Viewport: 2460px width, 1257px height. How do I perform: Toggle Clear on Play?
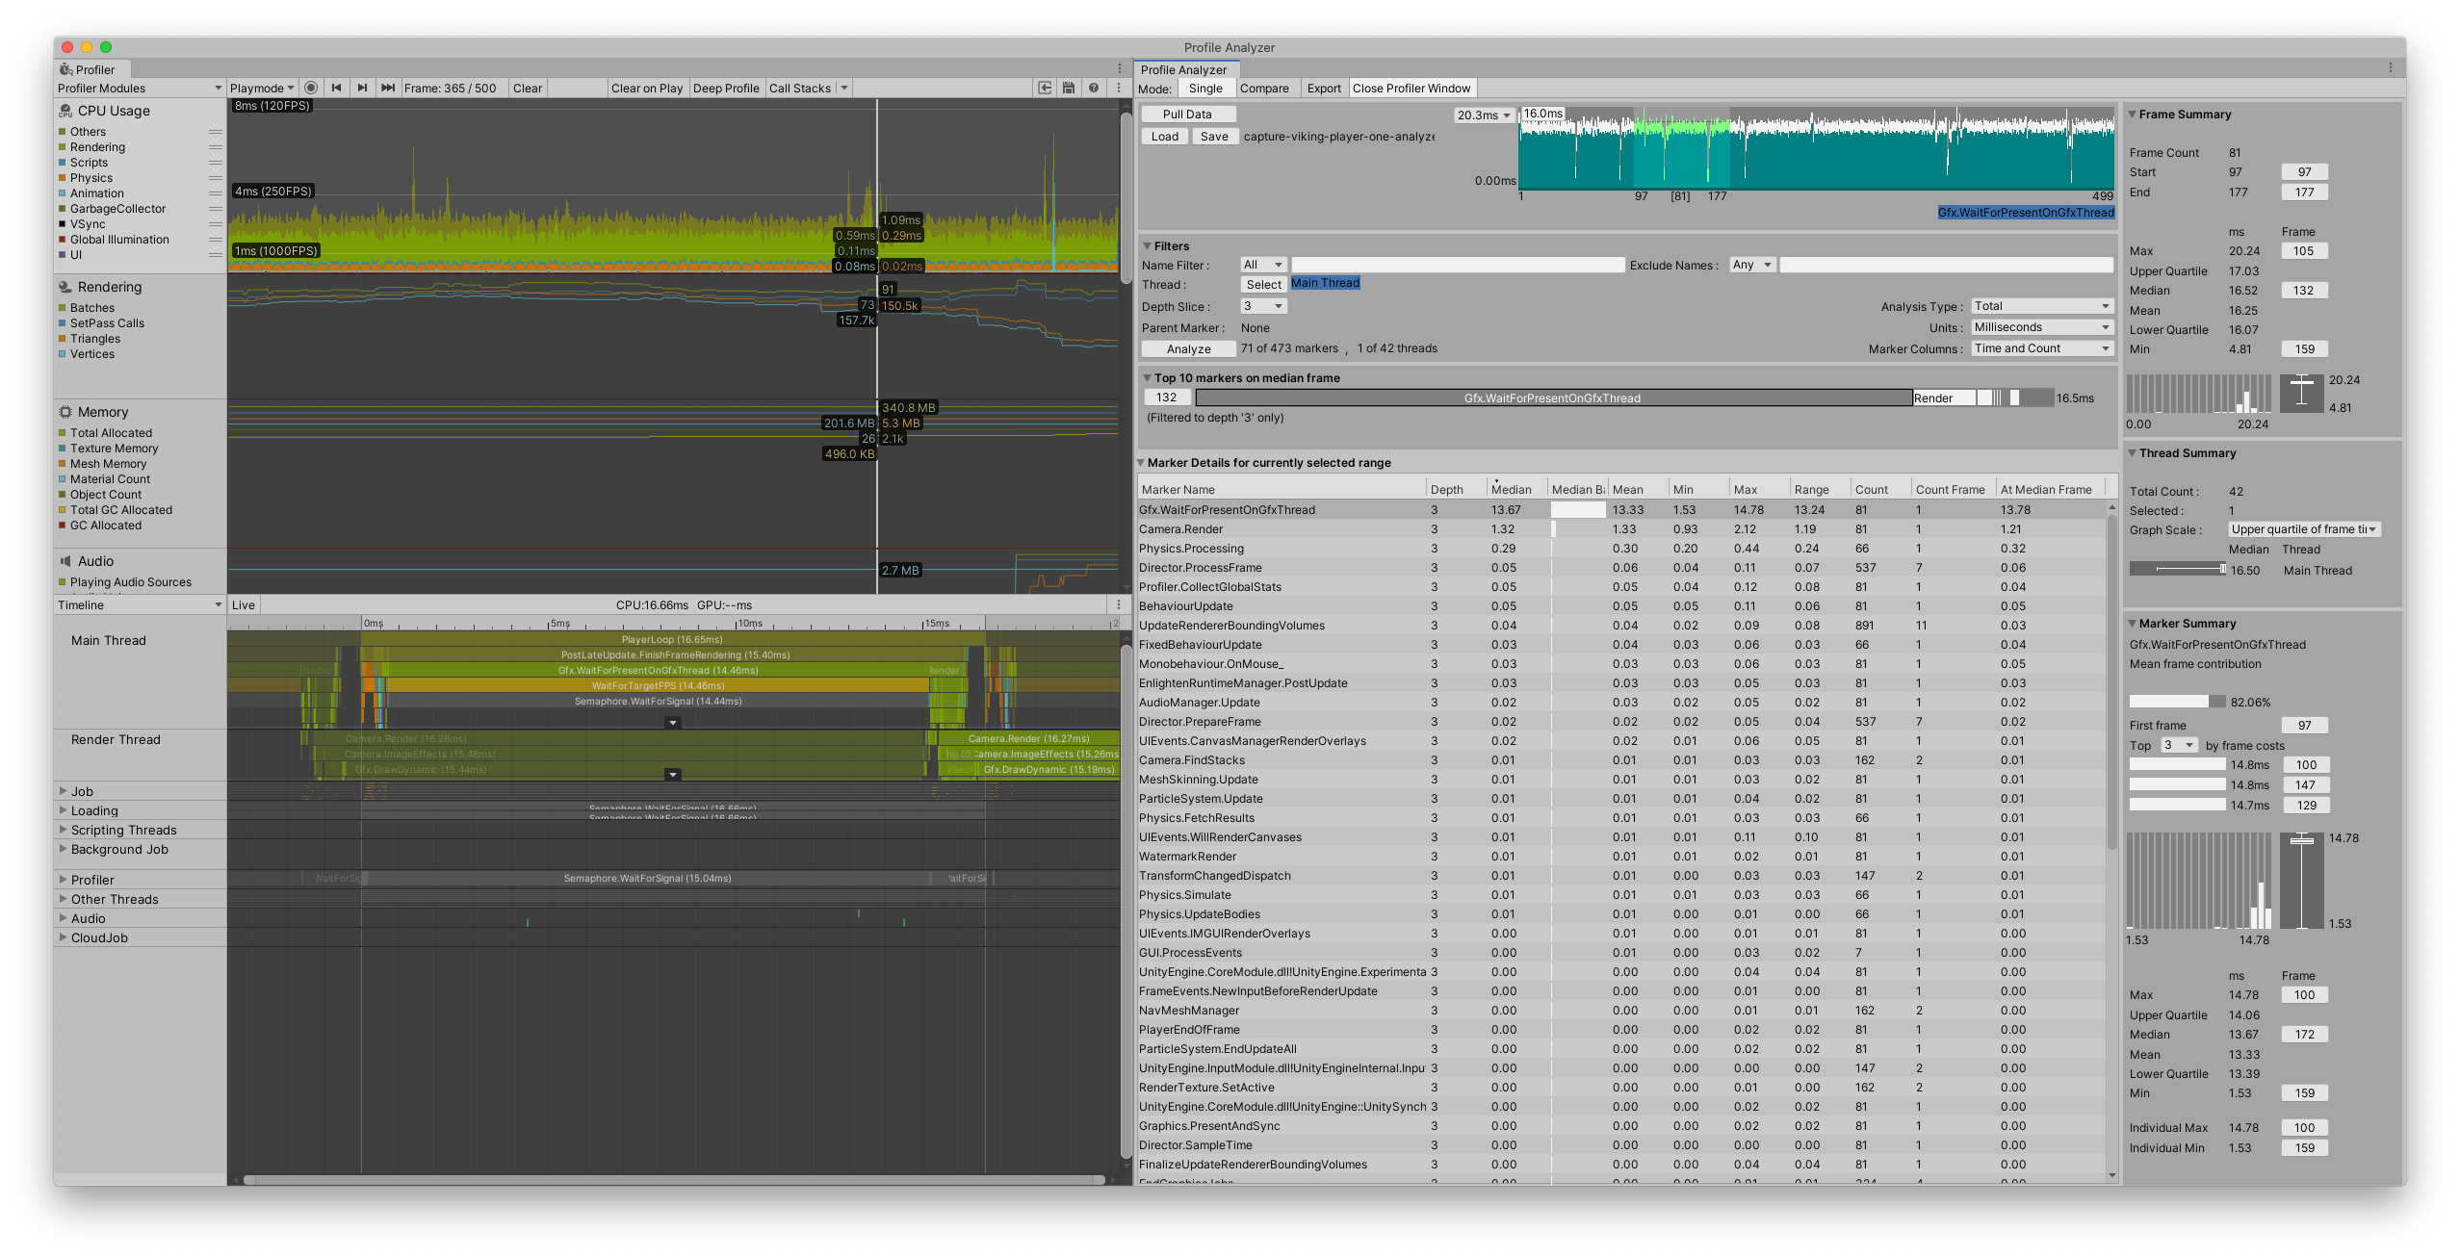coord(646,88)
